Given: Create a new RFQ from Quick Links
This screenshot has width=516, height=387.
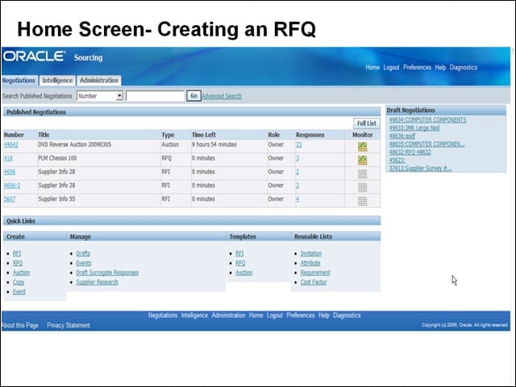Looking at the screenshot, I should (18, 263).
